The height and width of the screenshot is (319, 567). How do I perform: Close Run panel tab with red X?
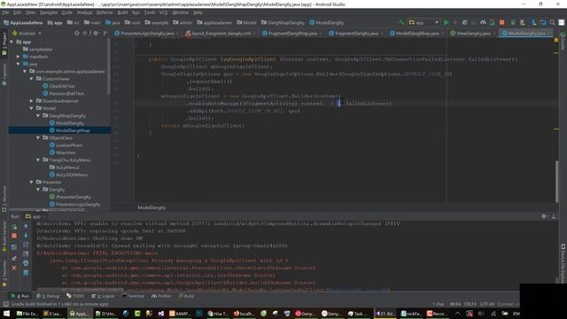pos(14,268)
